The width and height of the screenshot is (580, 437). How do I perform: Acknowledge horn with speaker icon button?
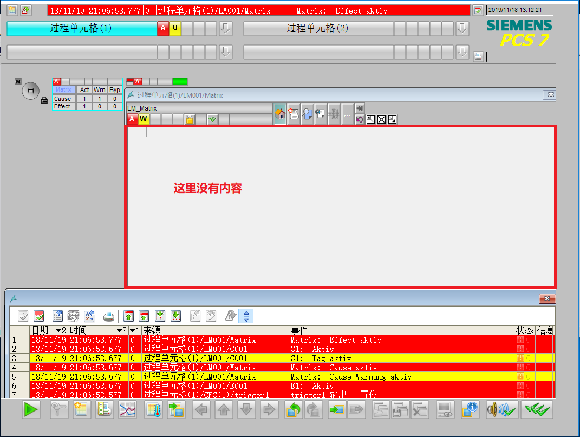(x=501, y=409)
